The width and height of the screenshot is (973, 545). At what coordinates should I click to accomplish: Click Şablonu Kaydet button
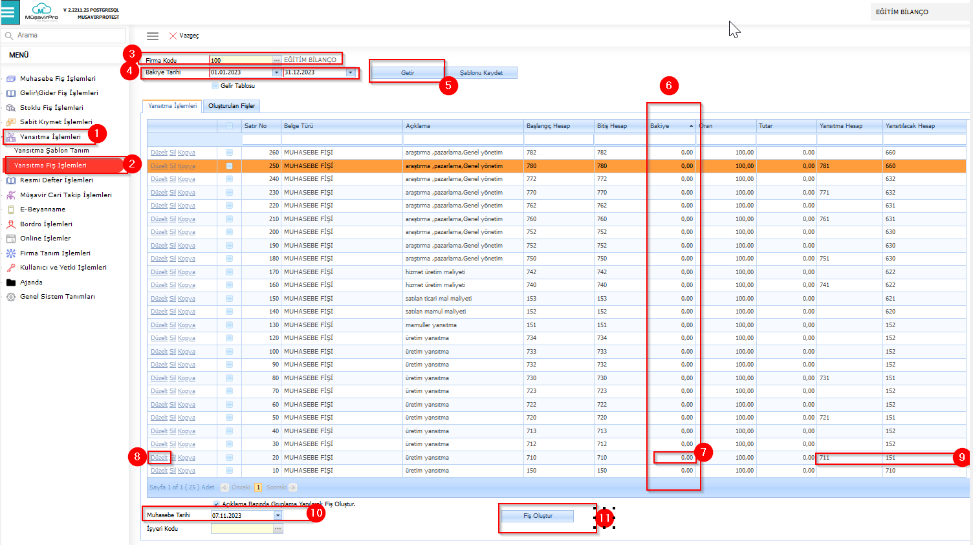click(x=481, y=73)
